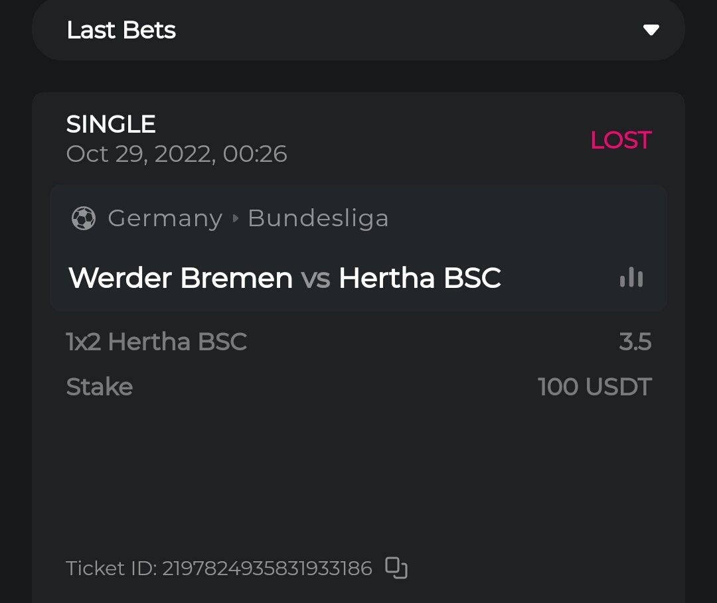Collapse the Last Bets dropdown arrow
The height and width of the screenshot is (603, 717).
(651, 30)
